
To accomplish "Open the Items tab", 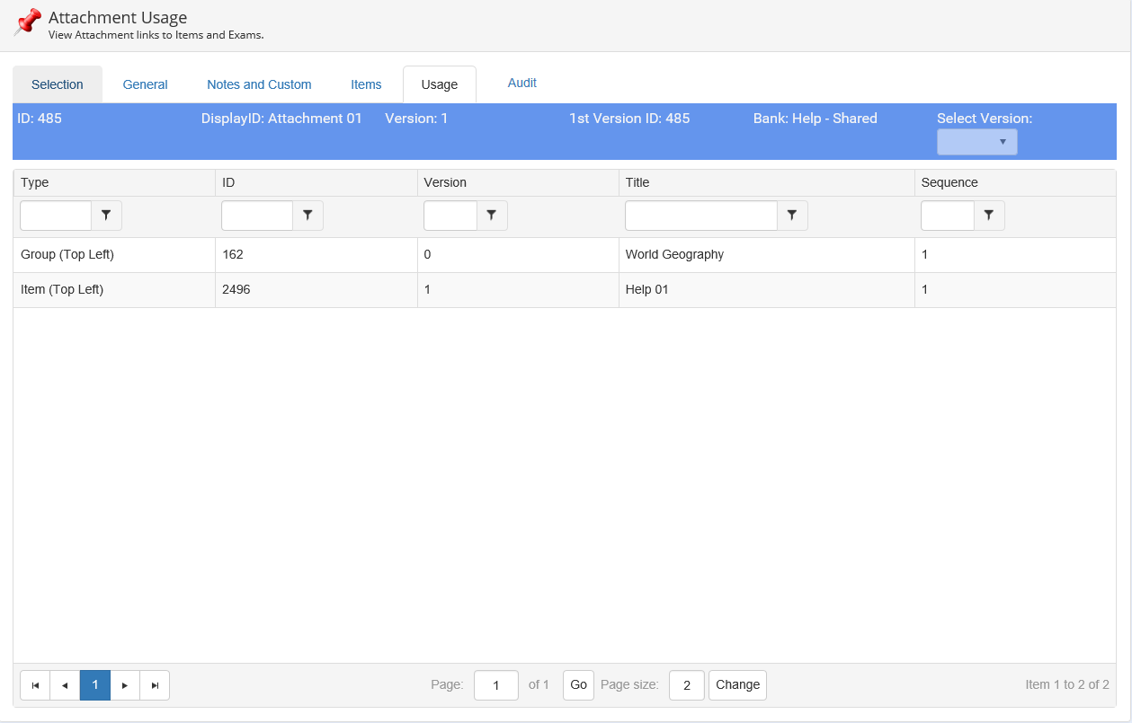I will coord(366,84).
